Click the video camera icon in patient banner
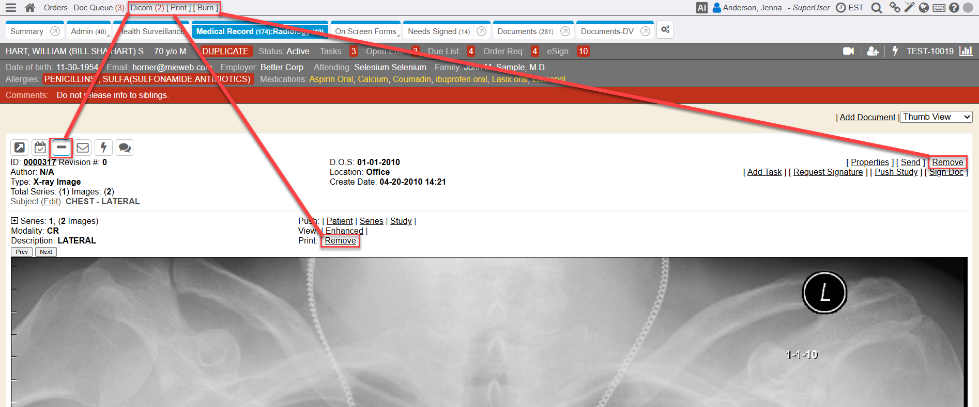Image resolution: width=979 pixels, height=407 pixels. (x=848, y=51)
